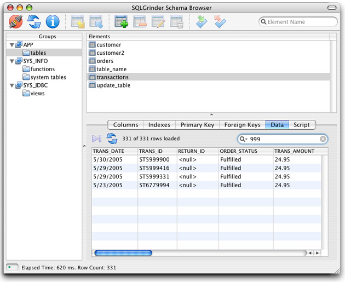The width and height of the screenshot is (345, 282).
Task: Click the delete table trash icon
Action: [x=176, y=21]
